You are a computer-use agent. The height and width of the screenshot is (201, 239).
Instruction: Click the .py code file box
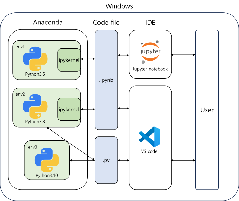coord(106,160)
